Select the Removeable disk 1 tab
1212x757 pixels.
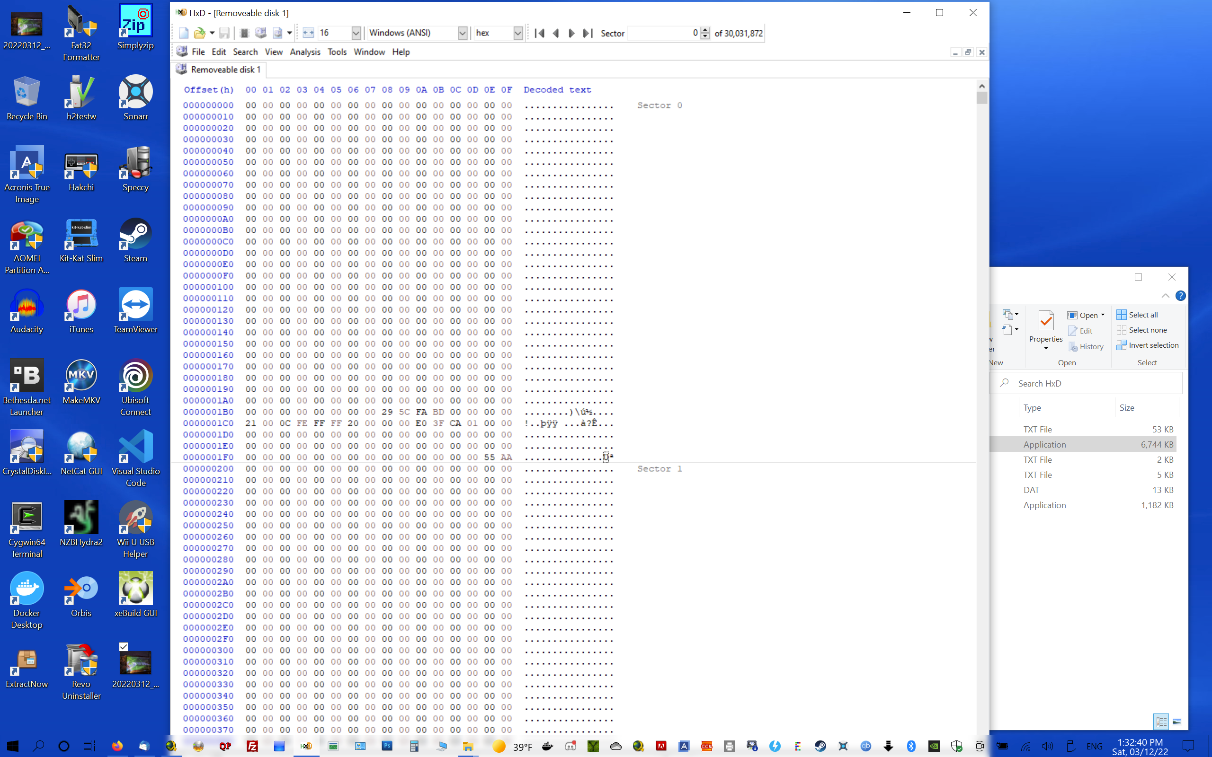pyautogui.click(x=219, y=70)
